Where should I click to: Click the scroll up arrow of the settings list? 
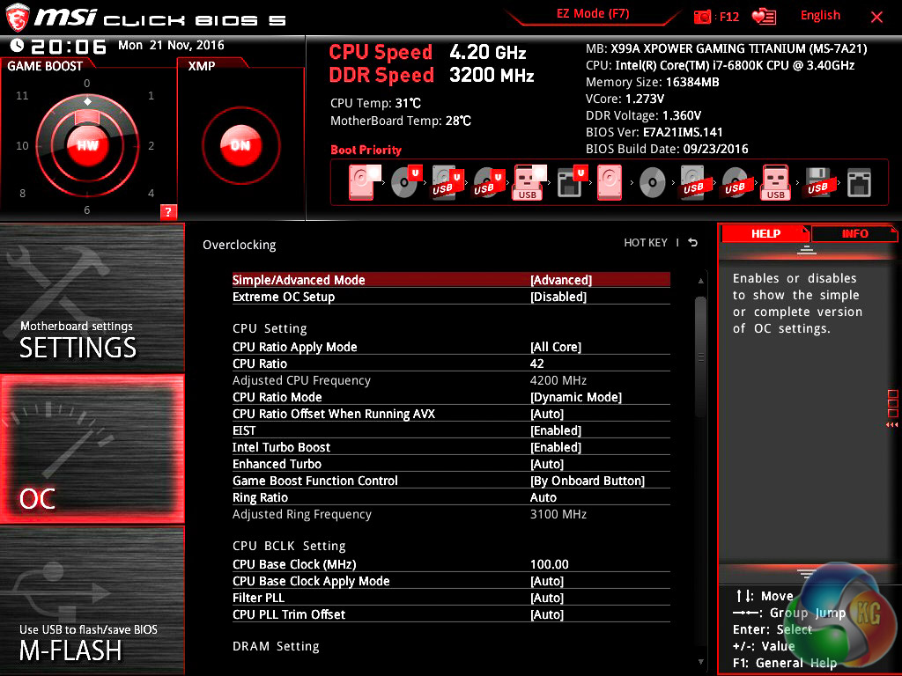700,281
